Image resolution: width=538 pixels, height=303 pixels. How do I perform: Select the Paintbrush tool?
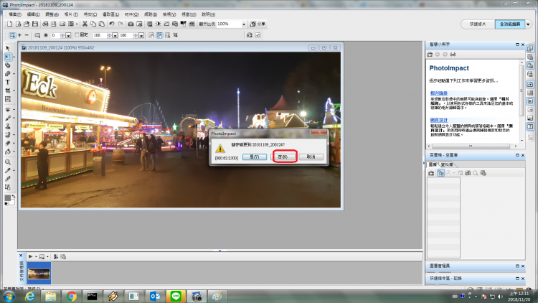pyautogui.click(x=8, y=118)
